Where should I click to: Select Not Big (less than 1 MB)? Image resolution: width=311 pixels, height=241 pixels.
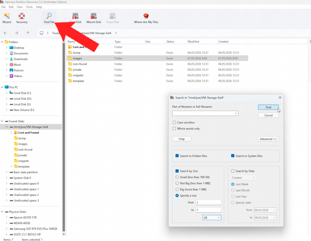(x=177, y=183)
